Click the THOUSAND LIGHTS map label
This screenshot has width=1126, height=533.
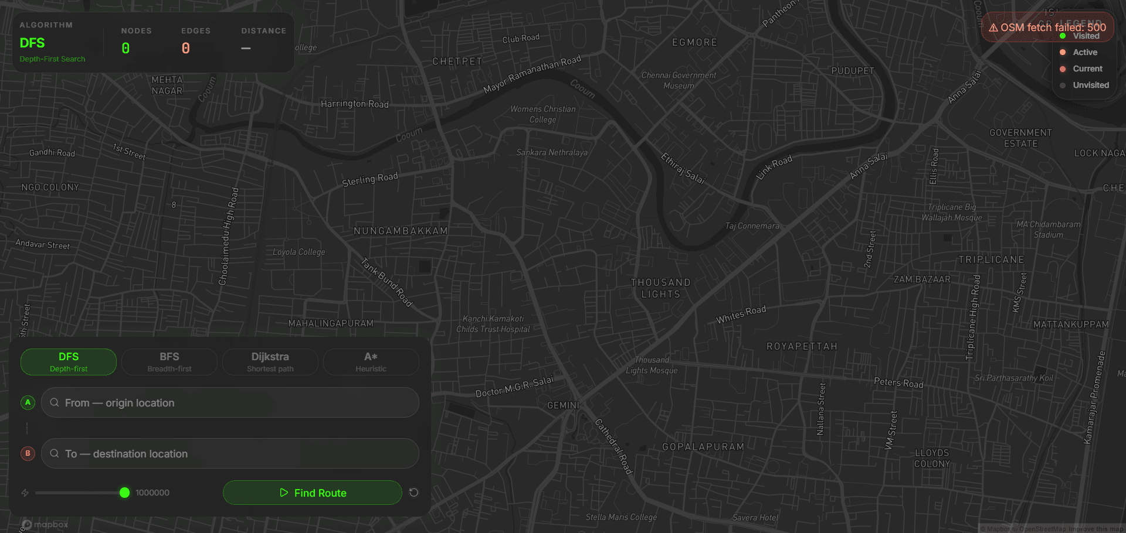[661, 288]
